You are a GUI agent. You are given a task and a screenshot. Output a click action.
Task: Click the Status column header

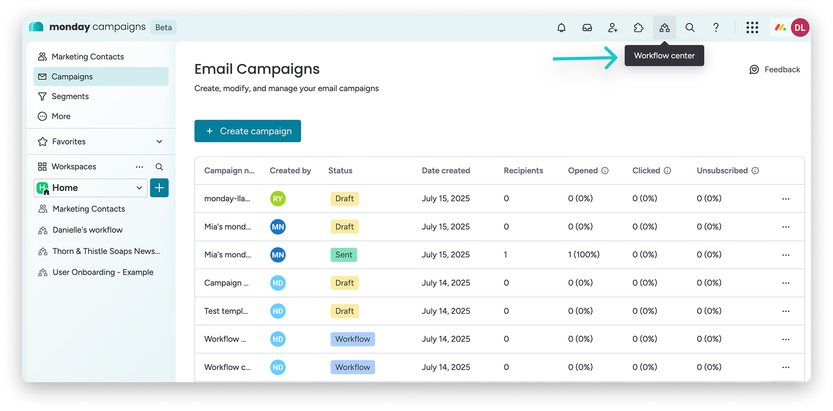[340, 171]
